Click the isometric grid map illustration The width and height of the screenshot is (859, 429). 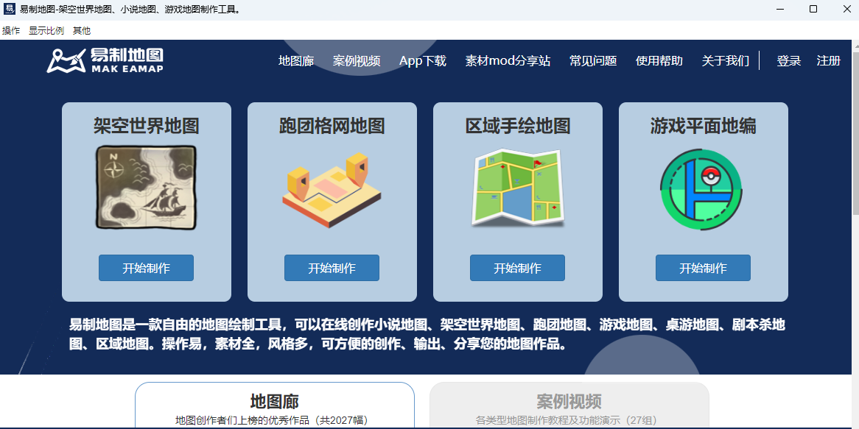point(332,191)
